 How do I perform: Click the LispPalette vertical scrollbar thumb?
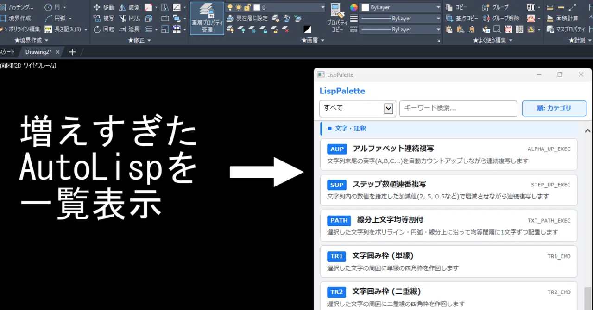point(587,298)
